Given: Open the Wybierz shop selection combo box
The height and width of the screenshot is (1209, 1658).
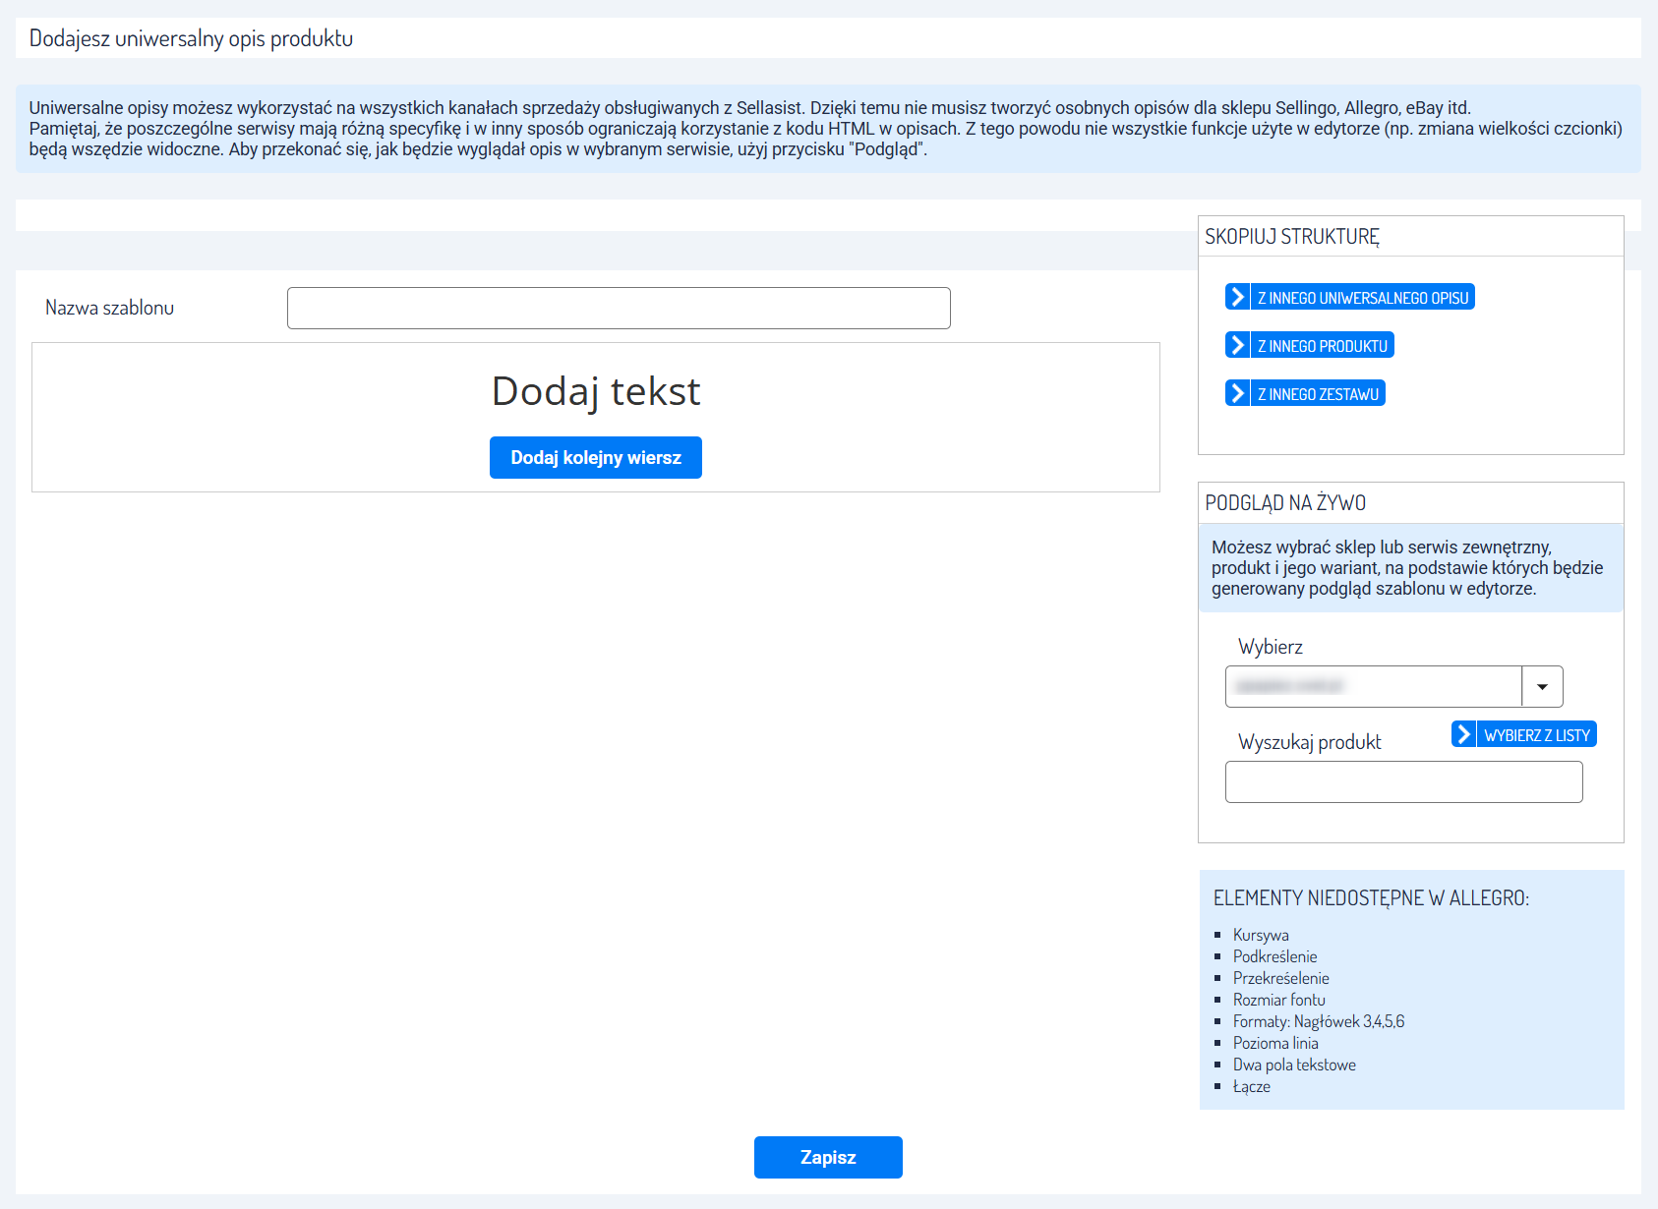Looking at the screenshot, I should [x=1373, y=686].
